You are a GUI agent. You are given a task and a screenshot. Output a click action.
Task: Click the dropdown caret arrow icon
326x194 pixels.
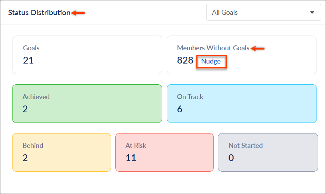312,12
